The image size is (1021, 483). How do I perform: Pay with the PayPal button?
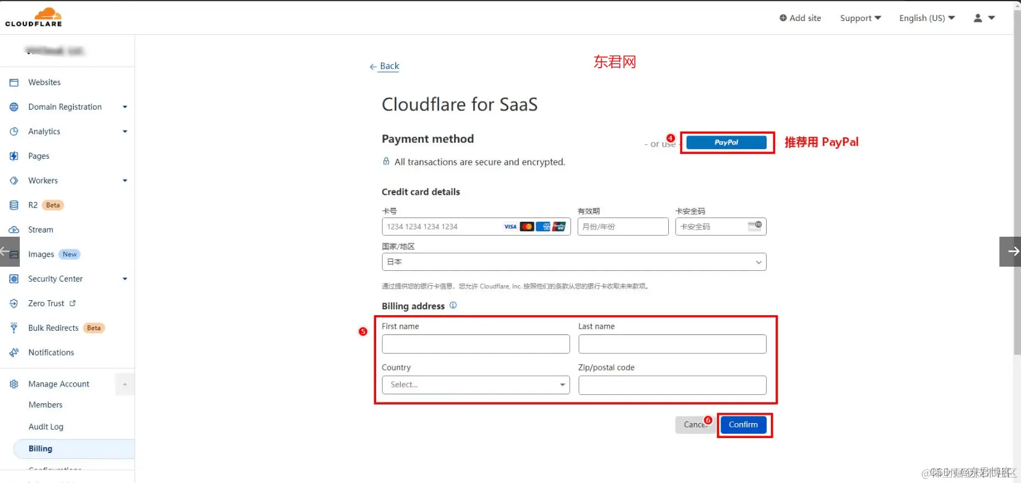(x=726, y=143)
